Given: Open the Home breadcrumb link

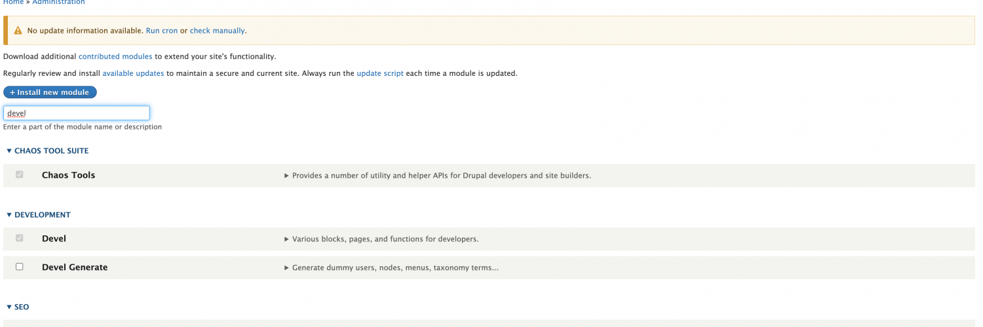Looking at the screenshot, I should pyautogui.click(x=13, y=3).
